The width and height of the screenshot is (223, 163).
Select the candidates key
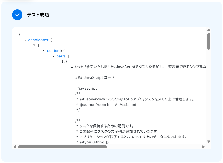point(38,40)
